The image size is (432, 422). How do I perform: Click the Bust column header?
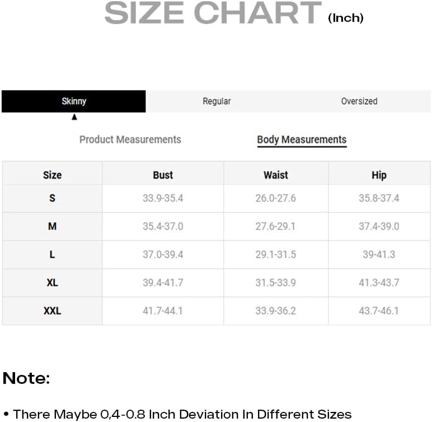tap(163, 175)
